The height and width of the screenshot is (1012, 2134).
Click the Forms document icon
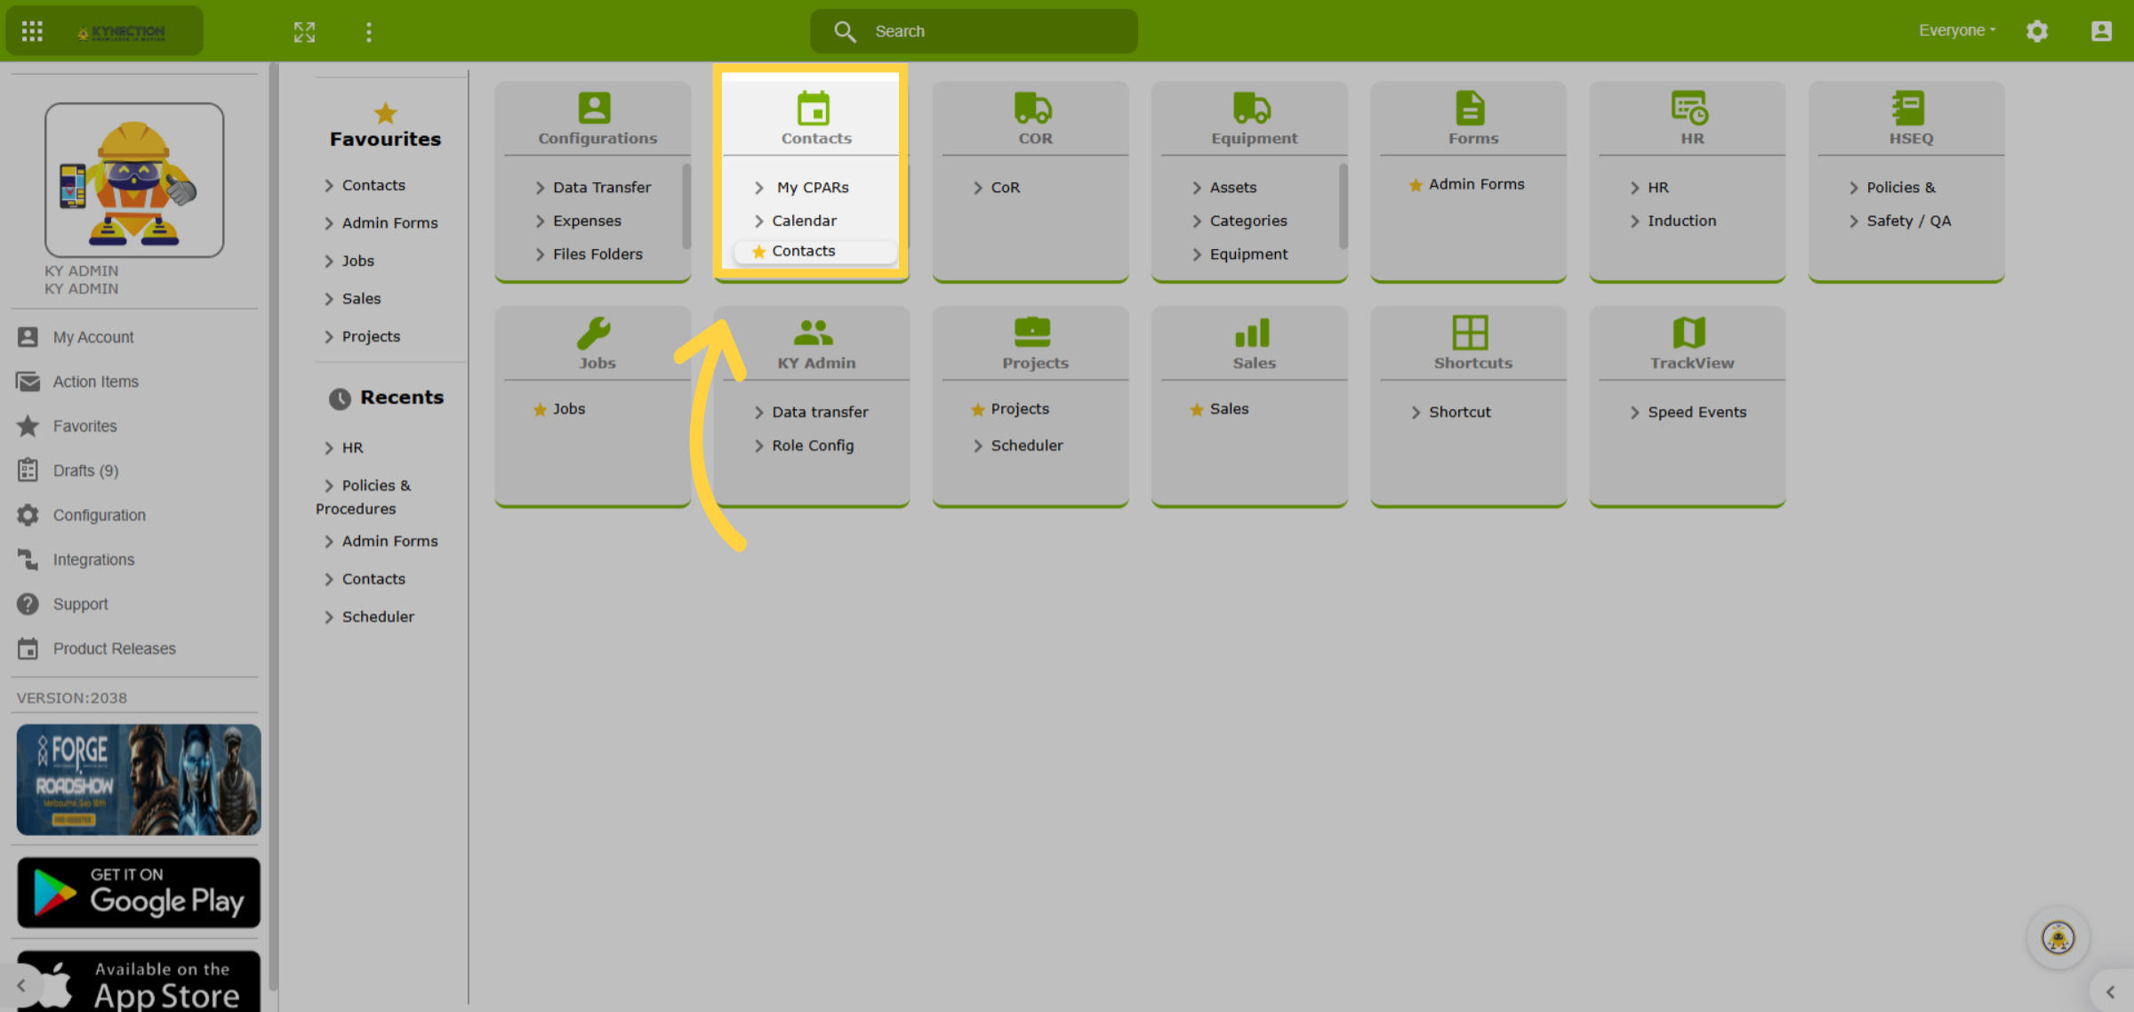pyautogui.click(x=1470, y=108)
